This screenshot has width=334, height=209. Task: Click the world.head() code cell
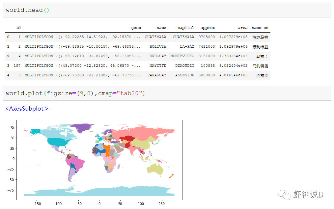click(x=167, y=10)
